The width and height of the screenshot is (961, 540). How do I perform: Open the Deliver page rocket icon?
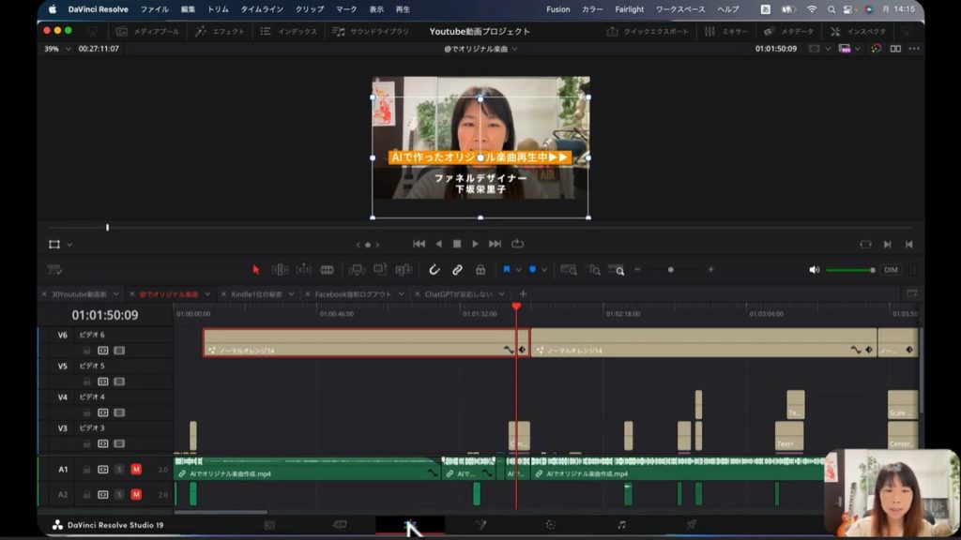692,525
